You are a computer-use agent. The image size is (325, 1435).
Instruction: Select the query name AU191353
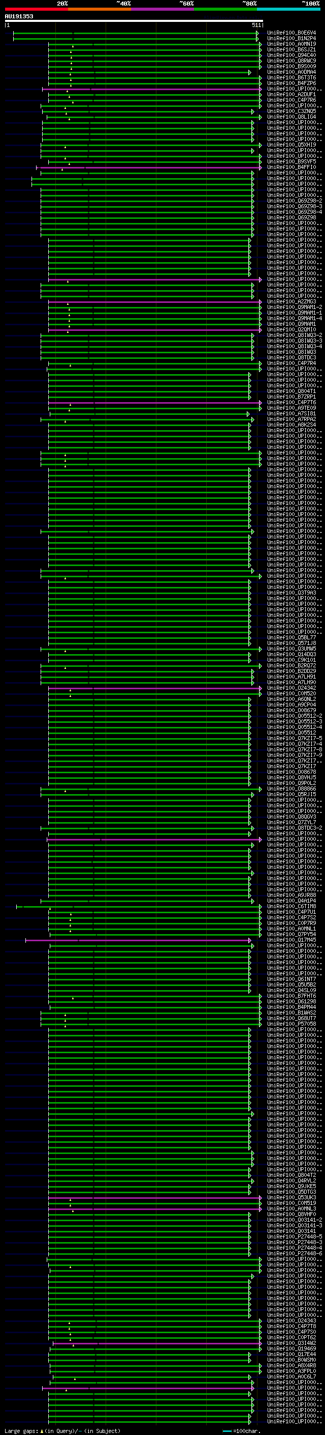(x=19, y=17)
